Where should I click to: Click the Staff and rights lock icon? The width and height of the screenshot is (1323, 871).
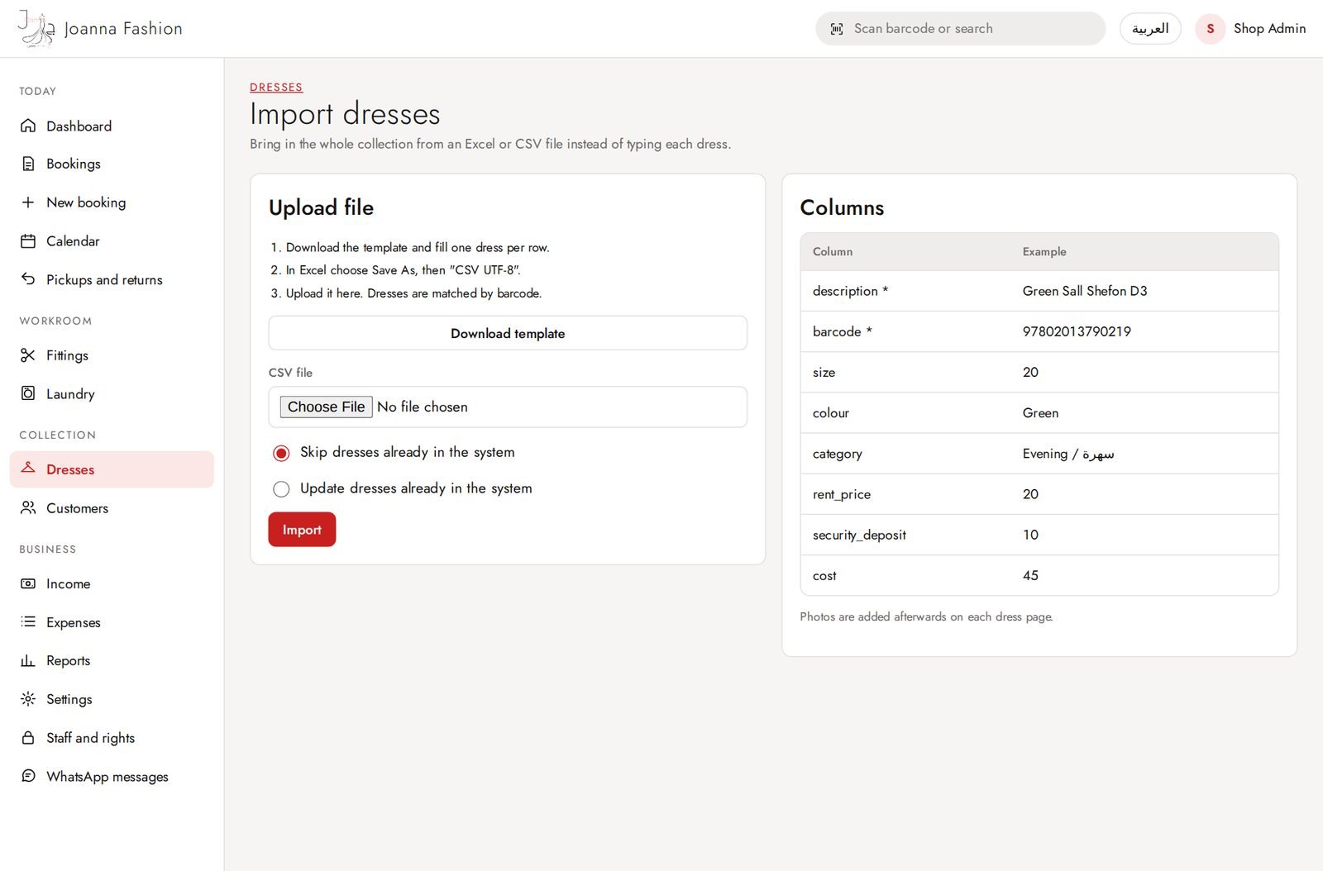[x=28, y=737]
